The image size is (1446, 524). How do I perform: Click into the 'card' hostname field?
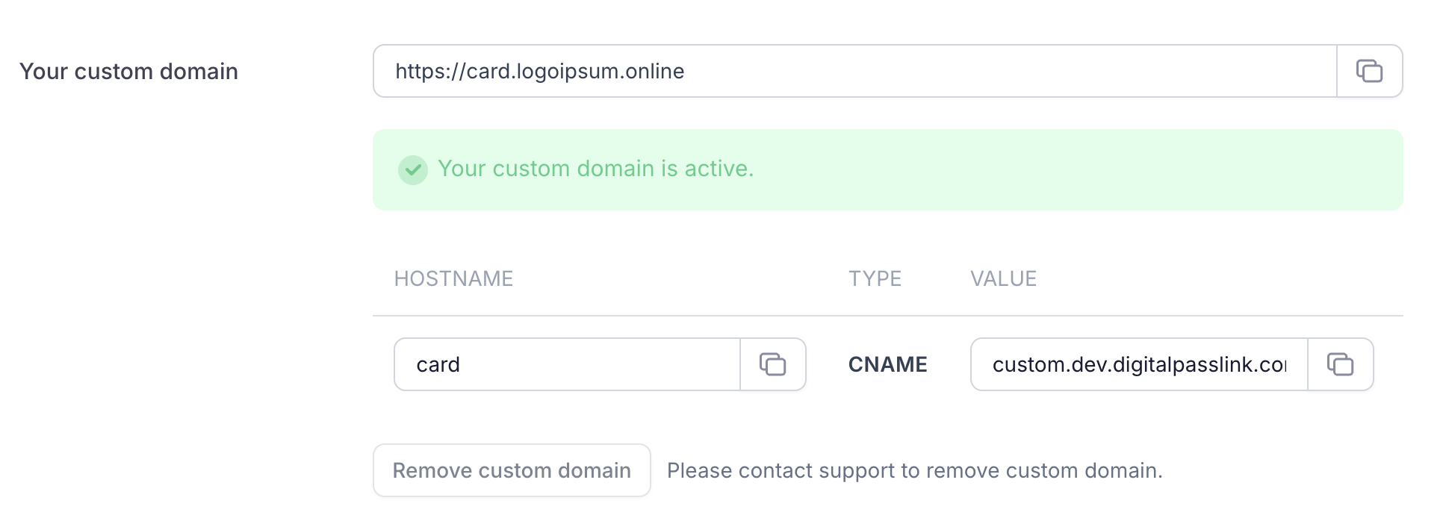click(x=567, y=364)
